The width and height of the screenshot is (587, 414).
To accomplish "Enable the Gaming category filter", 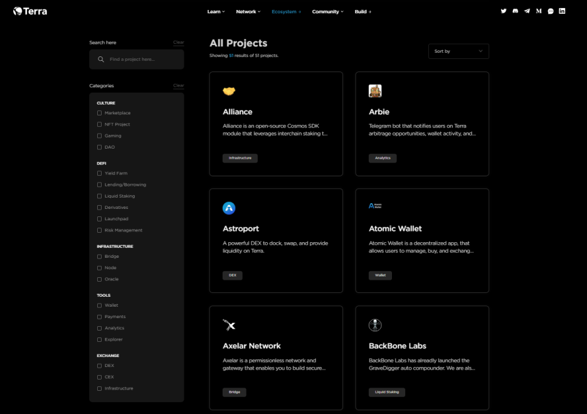I will [99, 136].
